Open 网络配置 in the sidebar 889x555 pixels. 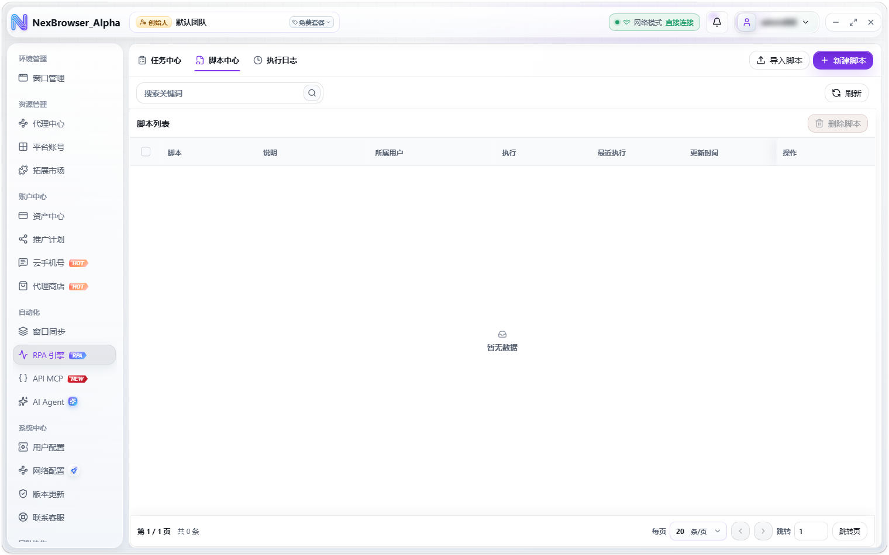coord(64,471)
